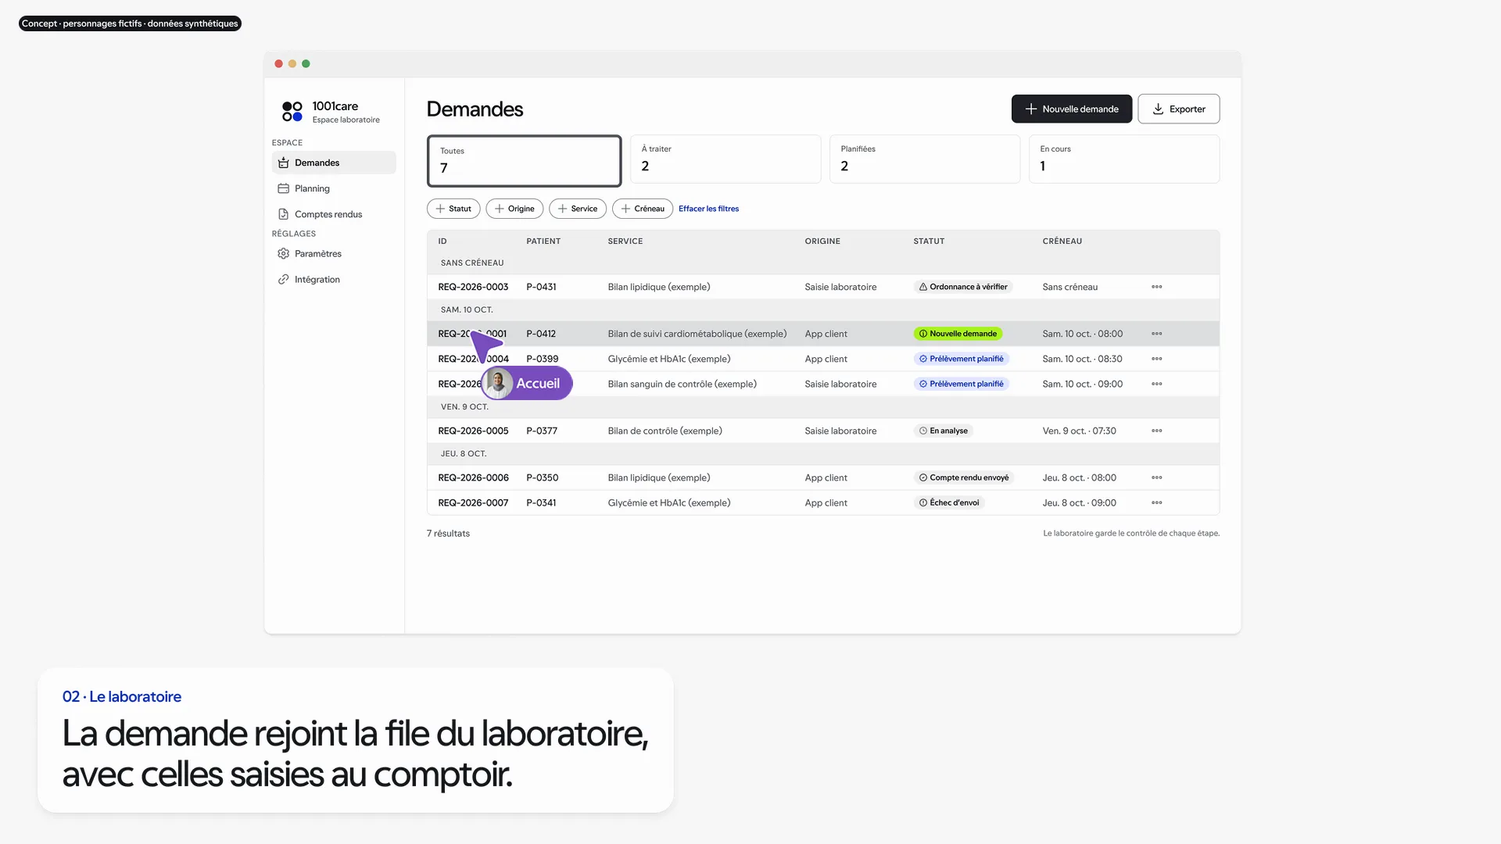Select the En cours summary card
Screen dimensions: 1501x844
pos(1124,159)
